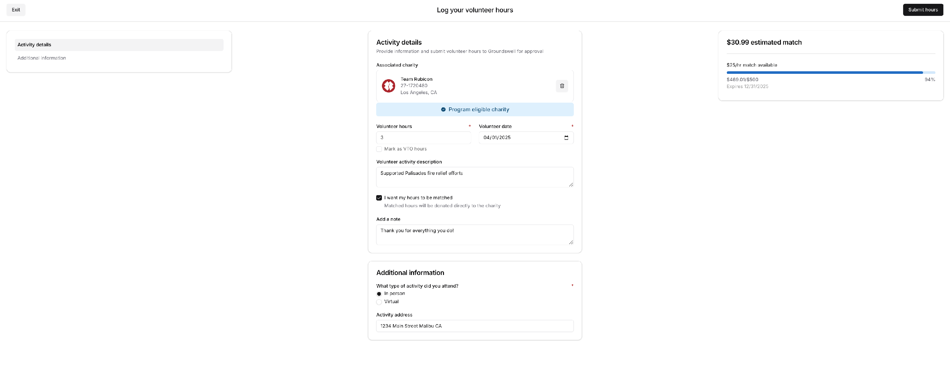Jump to the Additional information section
The image size is (950, 370).
pyautogui.click(x=42, y=58)
